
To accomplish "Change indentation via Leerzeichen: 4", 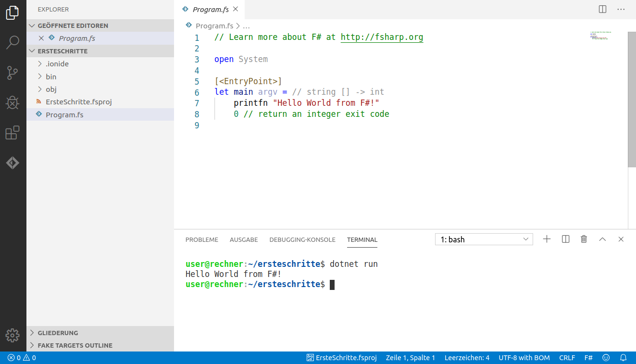I will point(467,358).
